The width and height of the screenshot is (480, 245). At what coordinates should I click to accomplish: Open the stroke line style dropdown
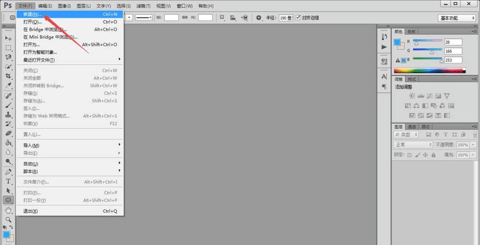(x=144, y=17)
